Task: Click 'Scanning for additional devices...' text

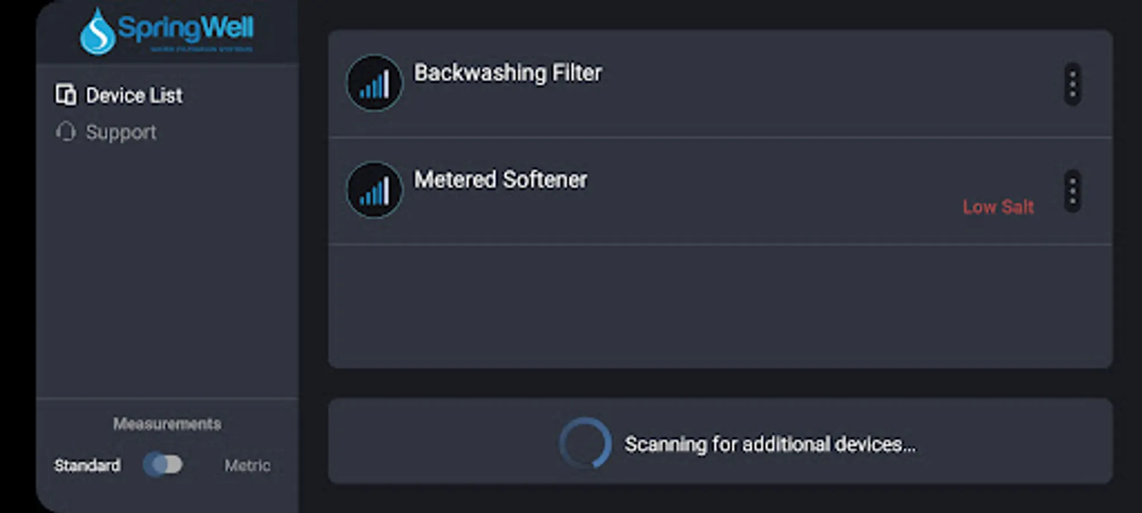Action: tap(770, 444)
